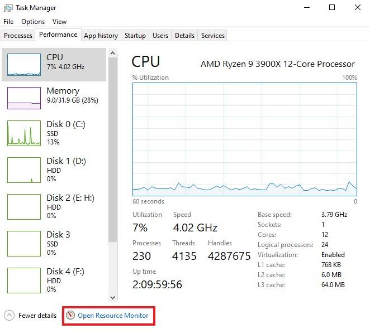Select the Memory mini graph thumbnail
This screenshot has width=370, height=329.
24,98
